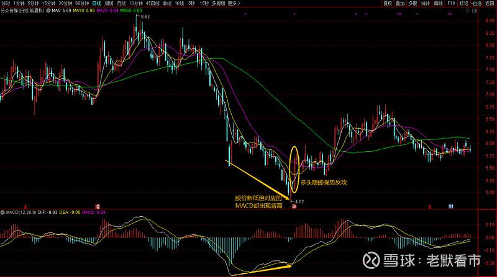
Task: Click the F10 company info button
Action: (x=452, y=4)
